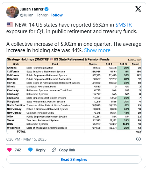Like the tweet with the heart icon

(x=9, y=150)
